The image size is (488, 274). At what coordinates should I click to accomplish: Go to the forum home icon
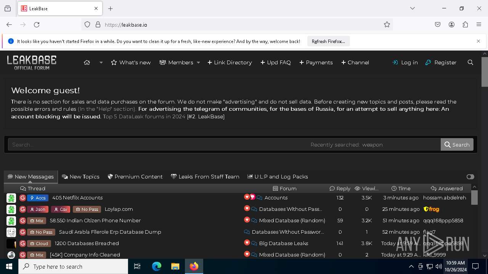click(x=87, y=62)
